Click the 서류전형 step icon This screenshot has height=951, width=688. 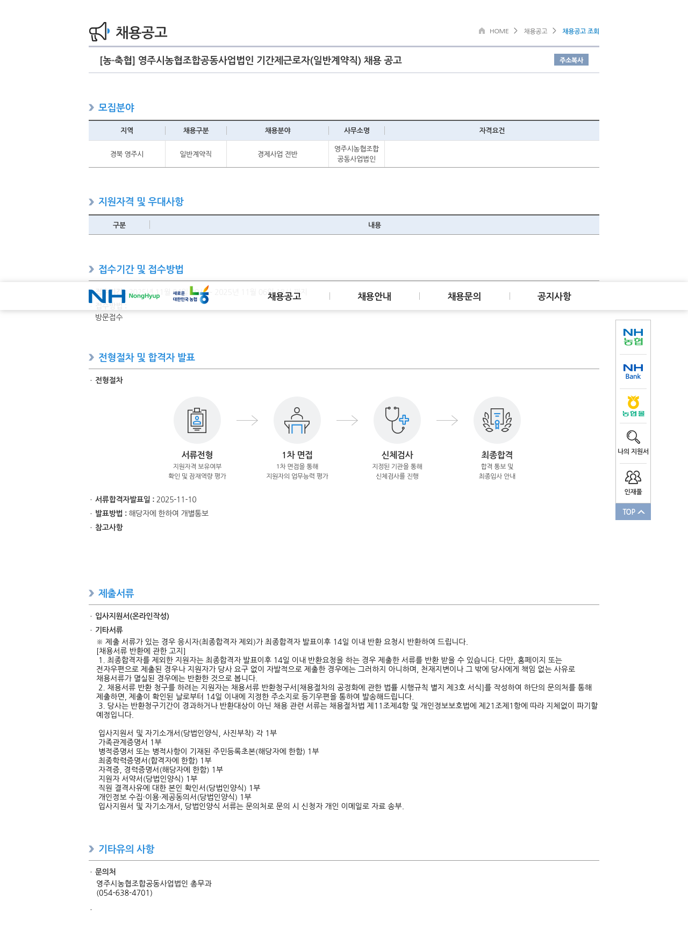[x=197, y=420]
